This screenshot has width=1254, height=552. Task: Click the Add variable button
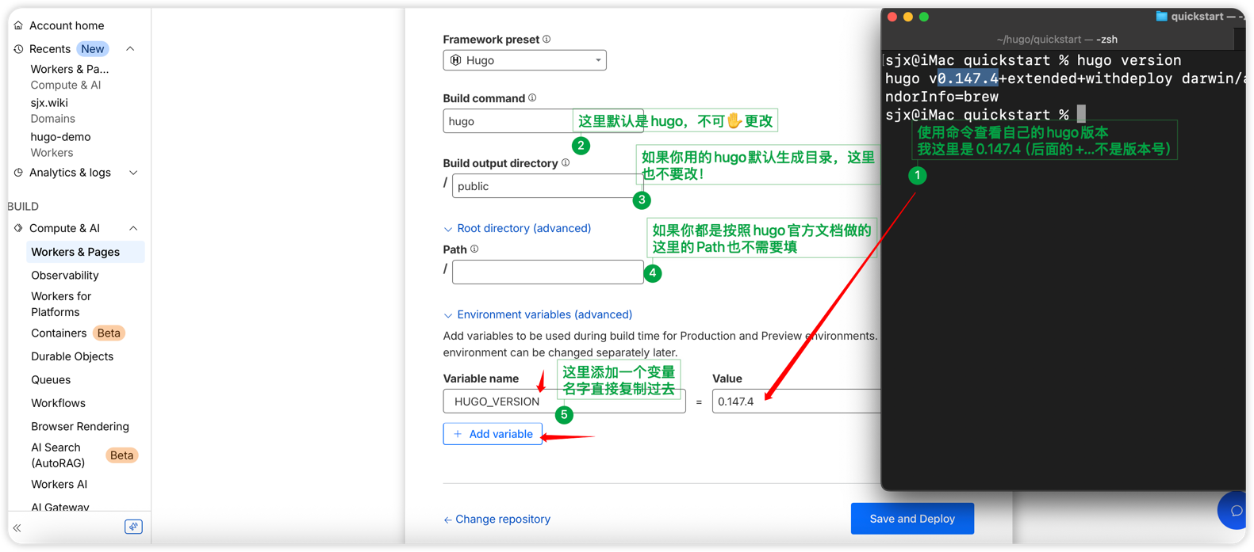point(493,434)
